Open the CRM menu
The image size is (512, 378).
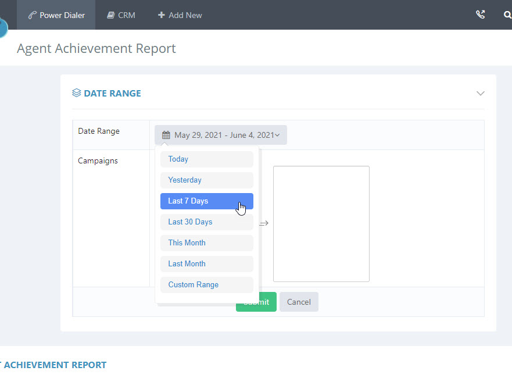(x=121, y=15)
